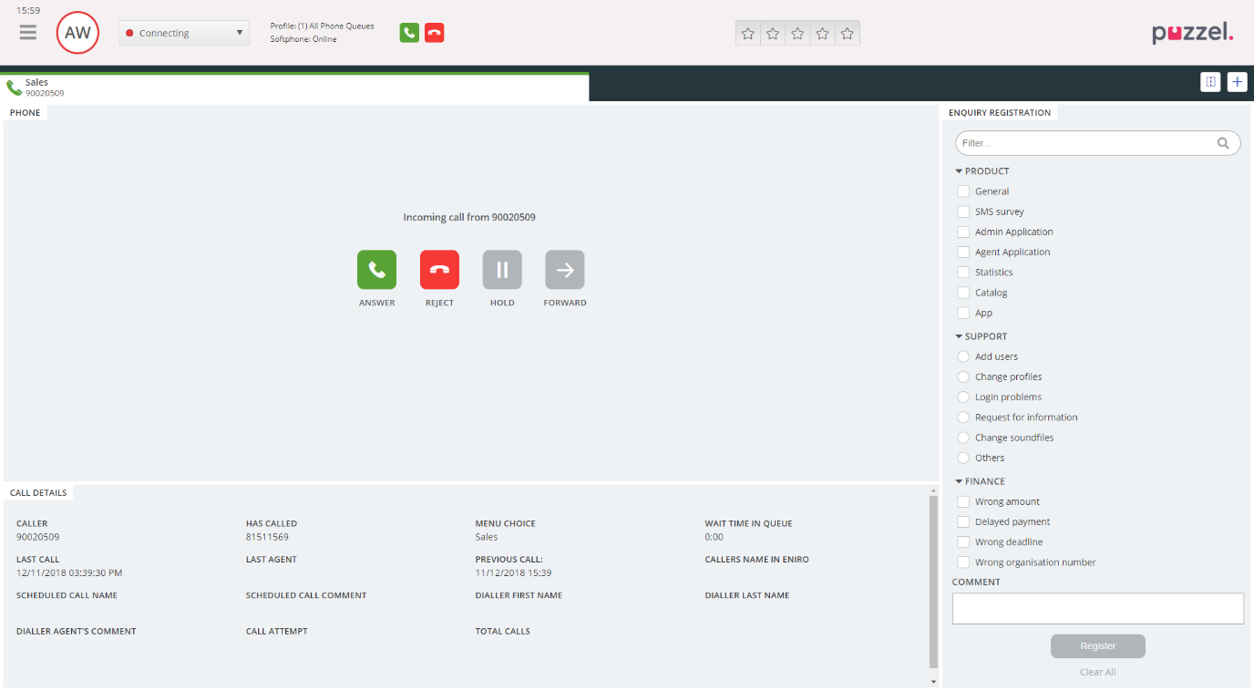Open a new request tab with the plus icon
The image size is (1254, 691).
coord(1237,81)
